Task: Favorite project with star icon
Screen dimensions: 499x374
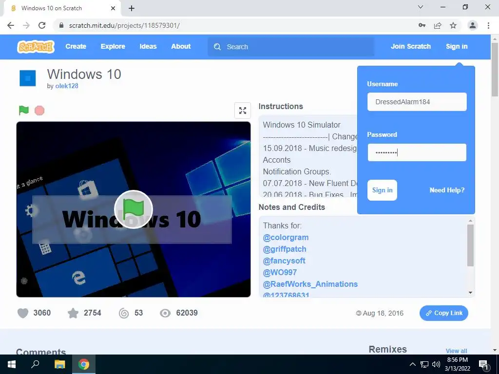Action: coord(73,313)
